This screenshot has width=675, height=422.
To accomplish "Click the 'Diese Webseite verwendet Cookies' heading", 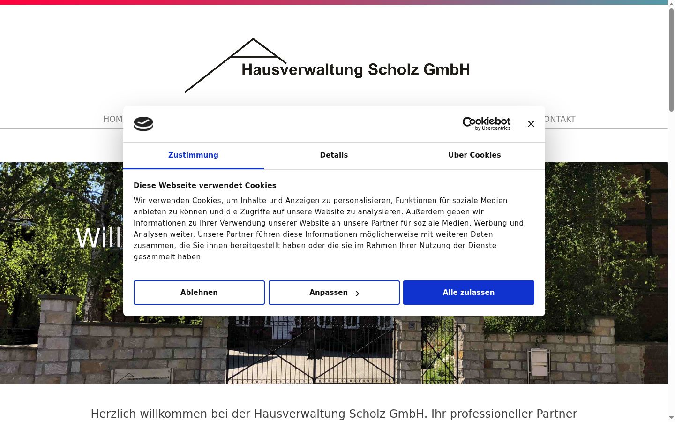I will point(205,185).
